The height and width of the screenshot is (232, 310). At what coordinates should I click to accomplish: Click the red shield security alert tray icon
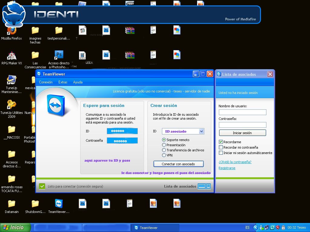278,228
